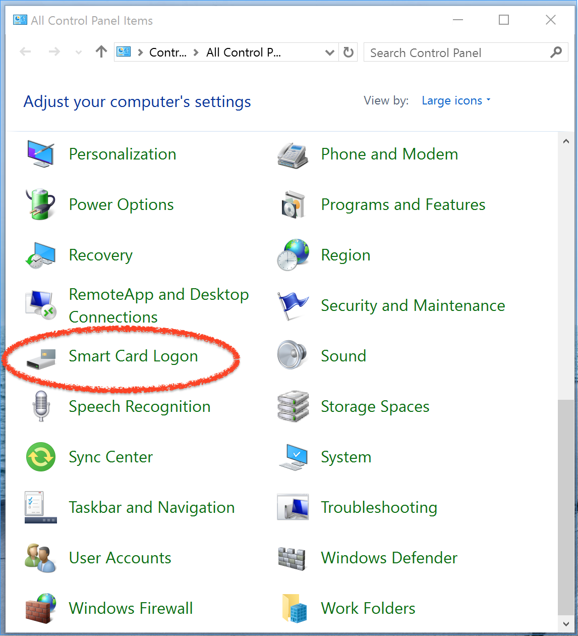This screenshot has height=636, width=578.
Task: Click the Search Control Panel field
Action: click(456, 52)
